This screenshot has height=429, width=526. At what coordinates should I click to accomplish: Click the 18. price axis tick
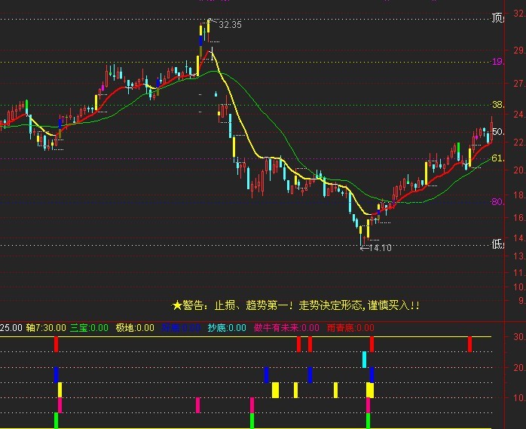(519, 195)
